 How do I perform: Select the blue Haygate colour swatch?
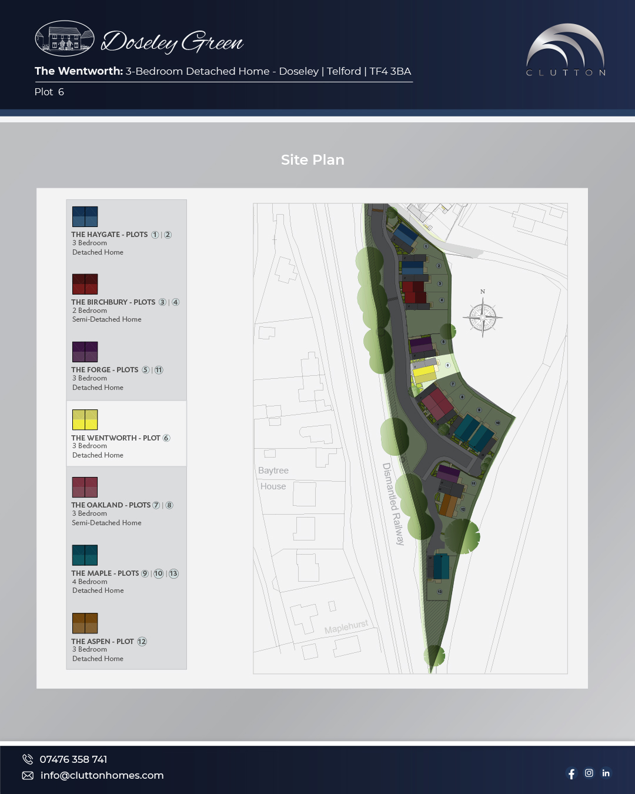(85, 216)
